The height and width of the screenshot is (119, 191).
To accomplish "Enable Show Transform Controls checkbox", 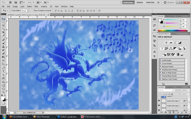I will click(x=32, y=10).
